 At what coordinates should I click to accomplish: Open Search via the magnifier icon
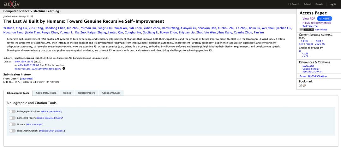pyautogui.click(x=290, y=4)
